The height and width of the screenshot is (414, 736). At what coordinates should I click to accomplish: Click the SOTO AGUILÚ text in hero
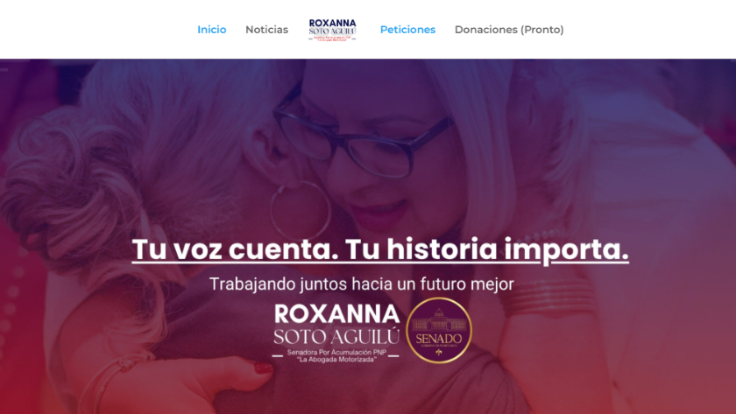pos(336,336)
